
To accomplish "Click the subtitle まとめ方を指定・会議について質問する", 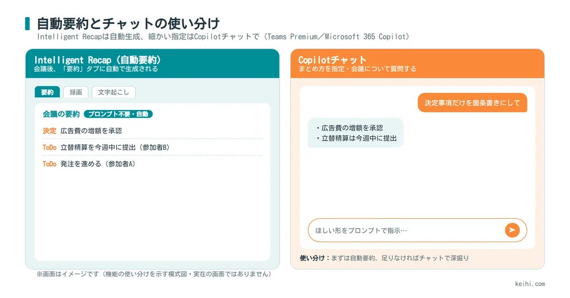I will (357, 69).
